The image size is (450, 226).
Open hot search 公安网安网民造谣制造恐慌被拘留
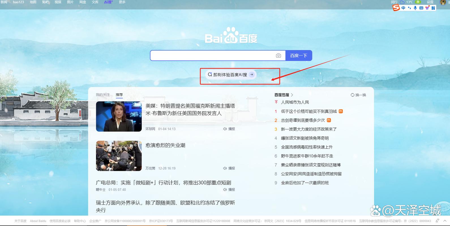coord(311,174)
